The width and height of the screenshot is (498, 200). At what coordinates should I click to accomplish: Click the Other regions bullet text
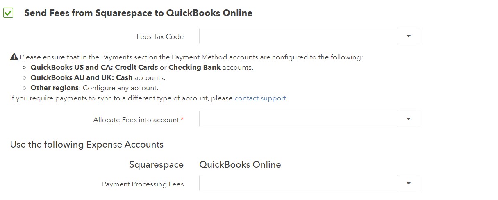[94, 88]
